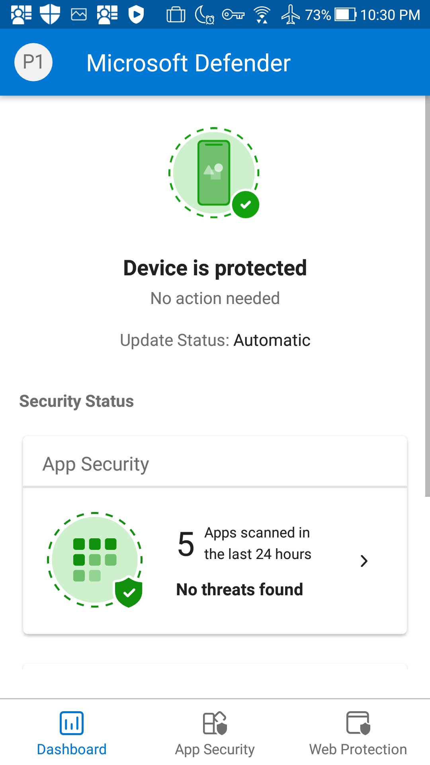The height and width of the screenshot is (765, 430).
Task: Tap the moon alarm status icon
Action: tap(205, 15)
